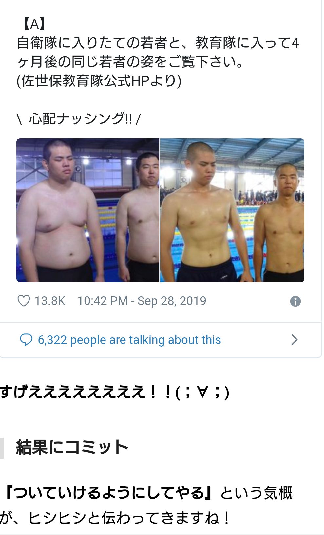Click the source line (佐世保教育隊公式HPより)
This screenshot has width=324, height=535.
pos(99,81)
